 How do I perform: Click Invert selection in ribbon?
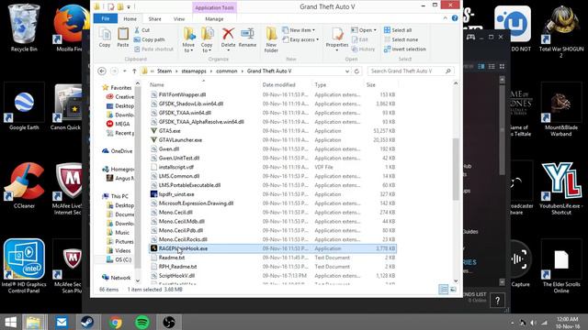405,49
